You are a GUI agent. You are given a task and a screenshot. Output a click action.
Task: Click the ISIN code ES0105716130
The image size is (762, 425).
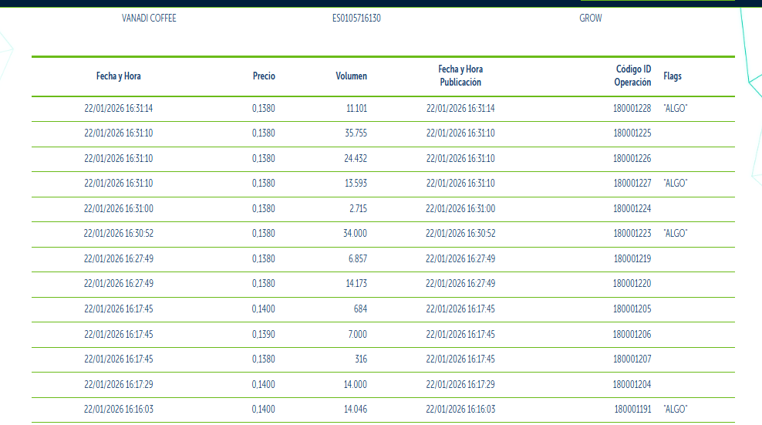(x=356, y=19)
